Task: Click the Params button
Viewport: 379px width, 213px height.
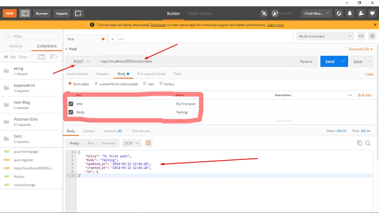Action: pos(306,62)
